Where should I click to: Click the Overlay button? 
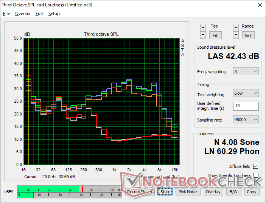pos(213,192)
